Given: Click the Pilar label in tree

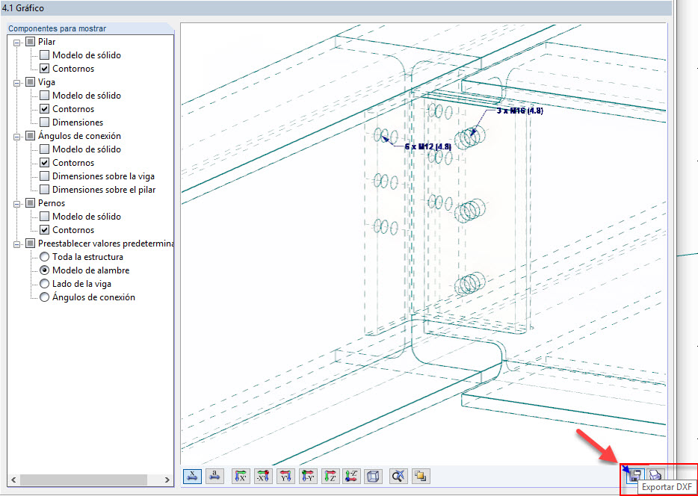Looking at the screenshot, I should 47,43.
